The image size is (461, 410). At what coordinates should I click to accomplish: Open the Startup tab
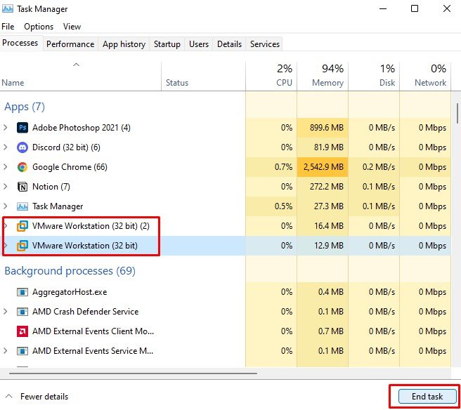(167, 44)
